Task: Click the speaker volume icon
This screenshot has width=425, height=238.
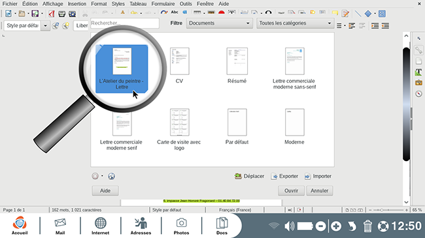Action: tap(289, 226)
